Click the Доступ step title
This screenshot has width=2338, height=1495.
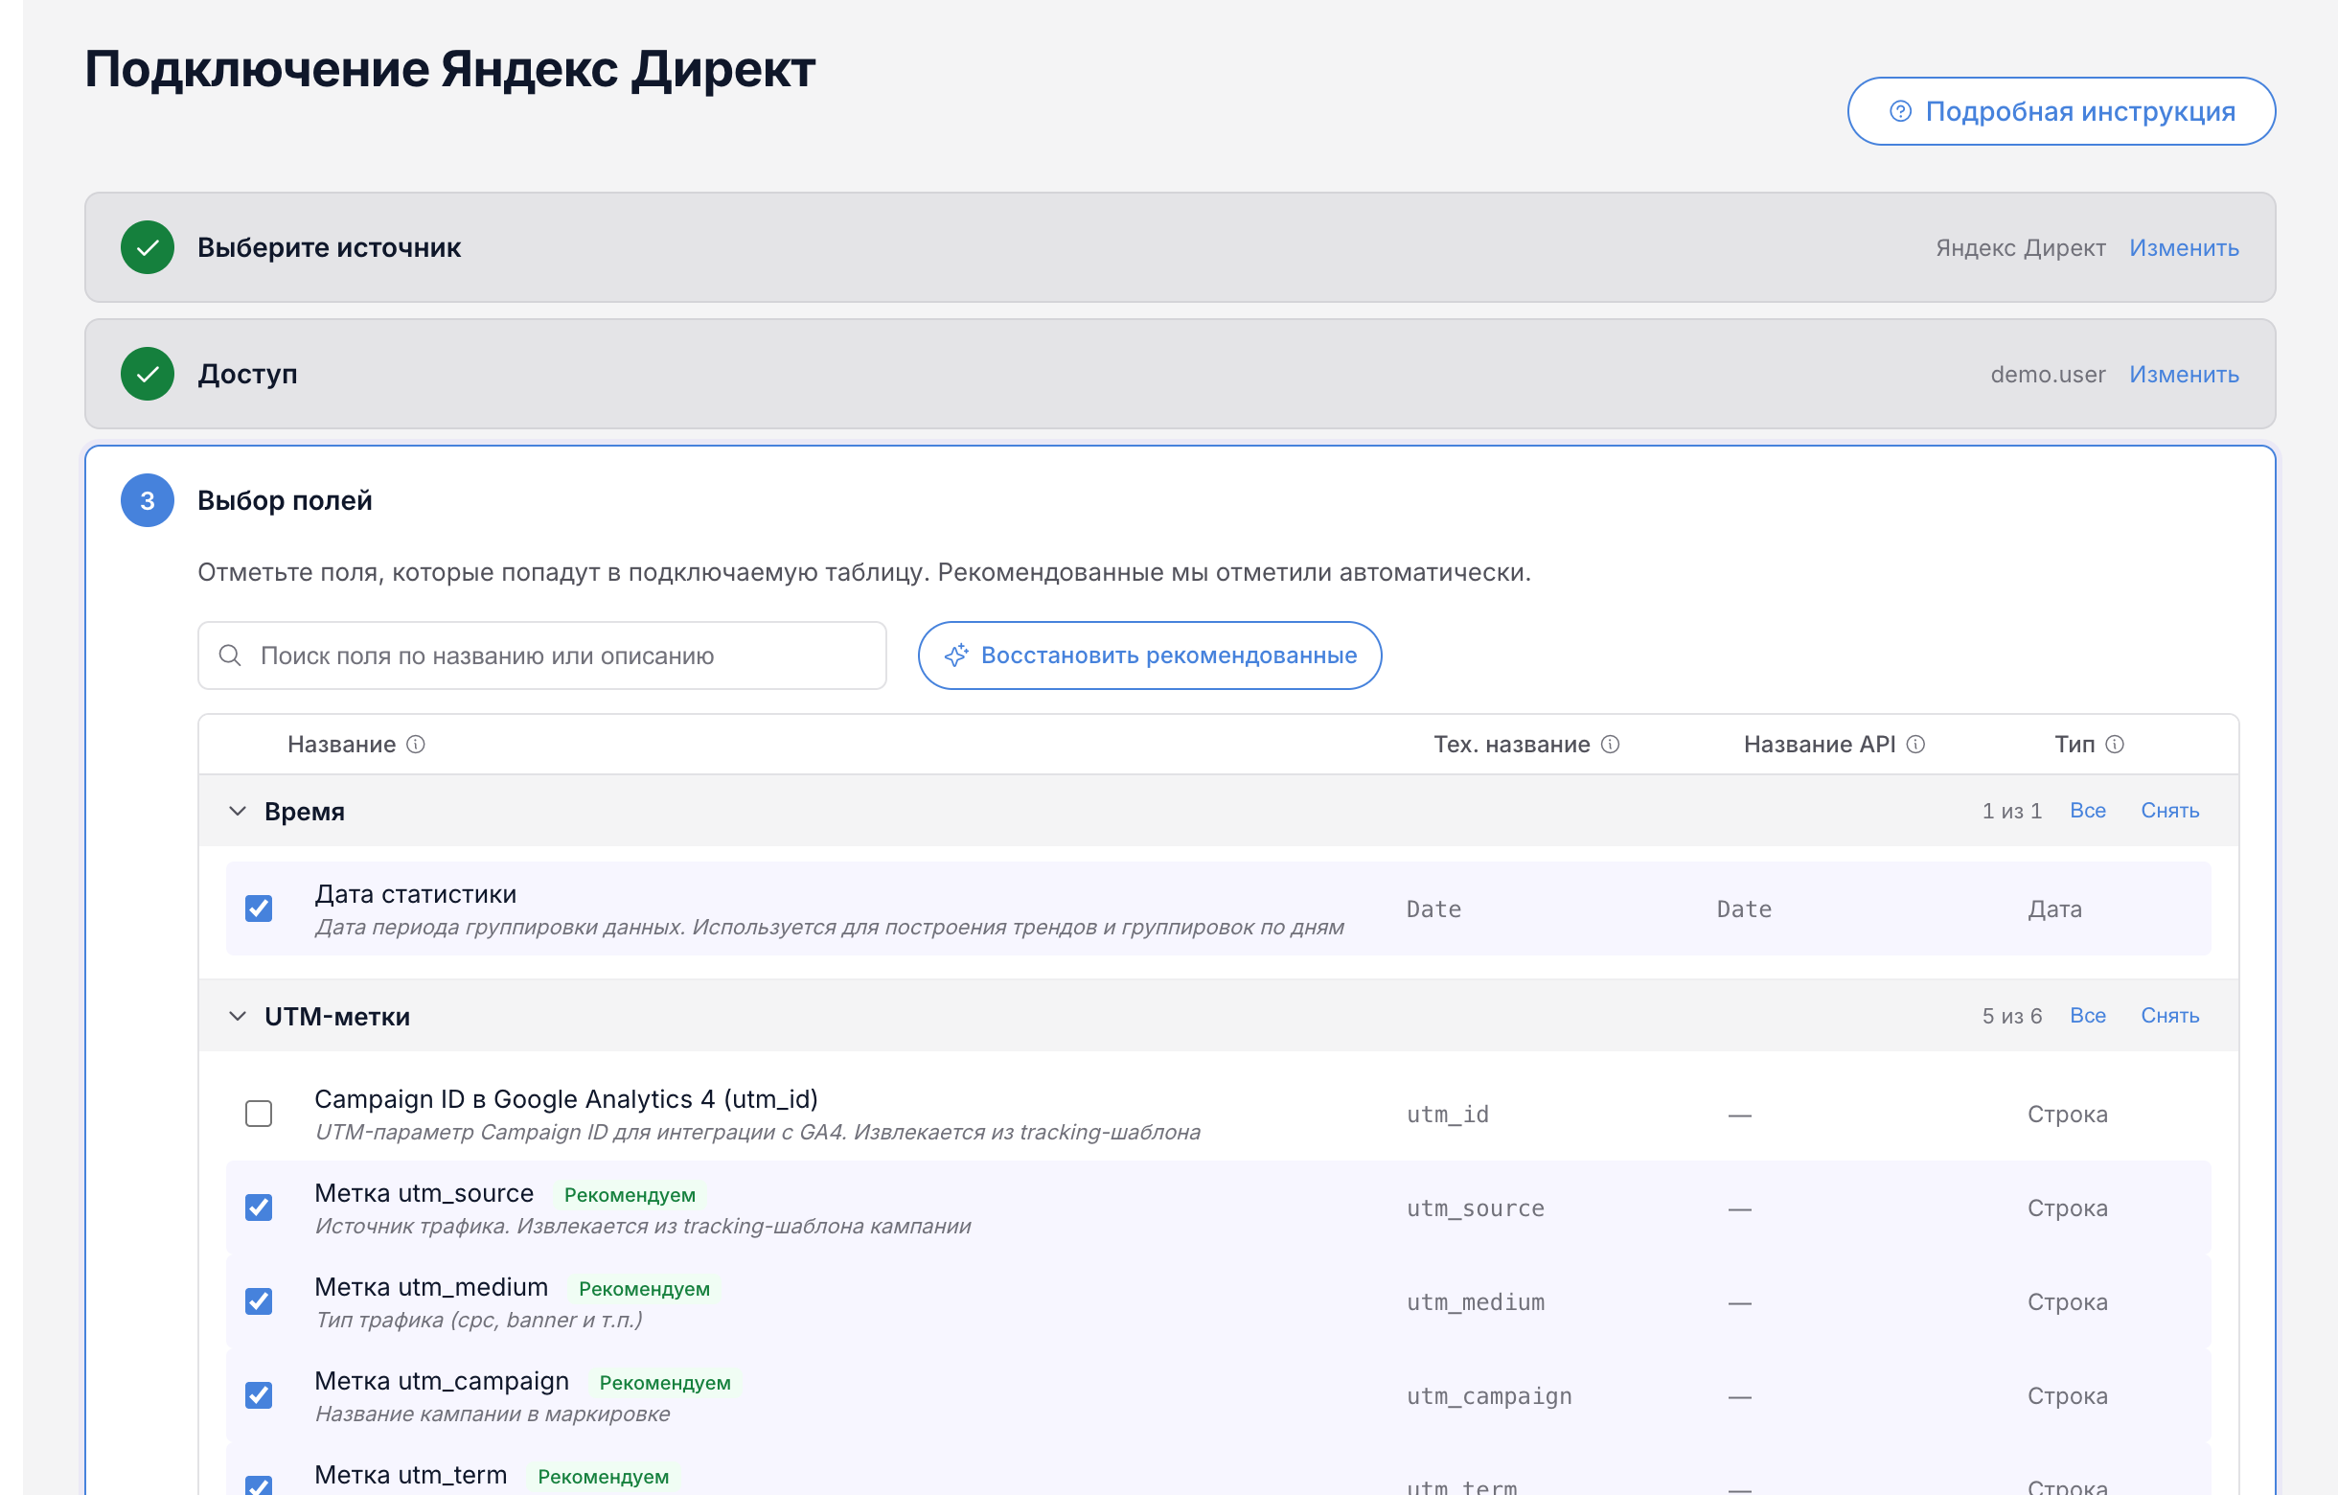[x=247, y=374]
